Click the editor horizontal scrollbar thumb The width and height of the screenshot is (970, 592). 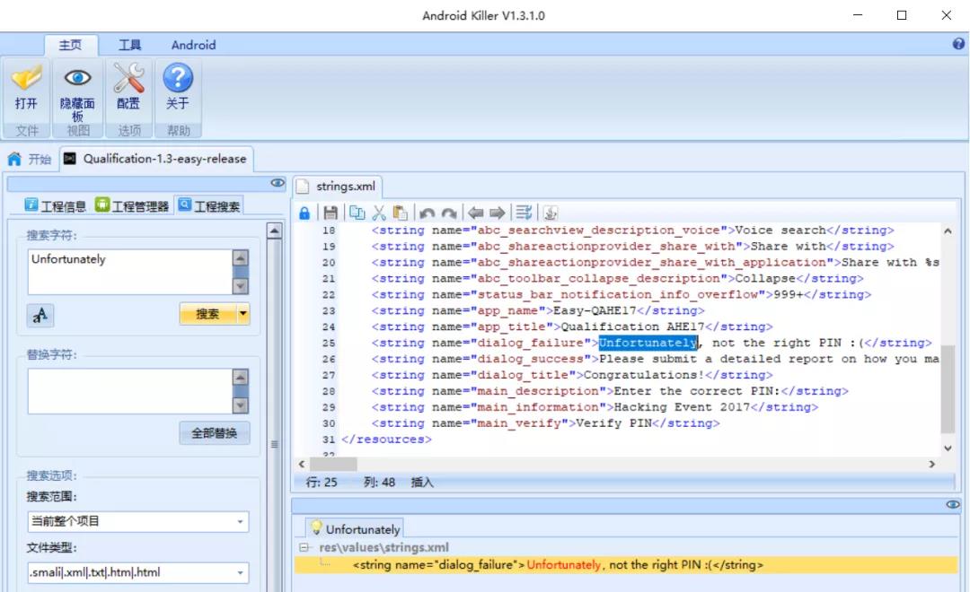333,464
